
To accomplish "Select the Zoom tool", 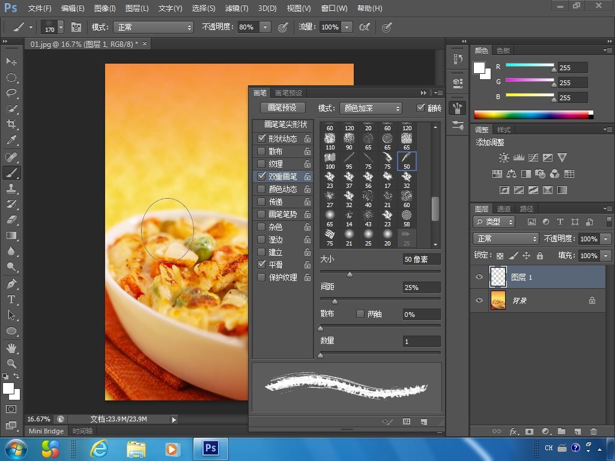I will click(x=11, y=363).
